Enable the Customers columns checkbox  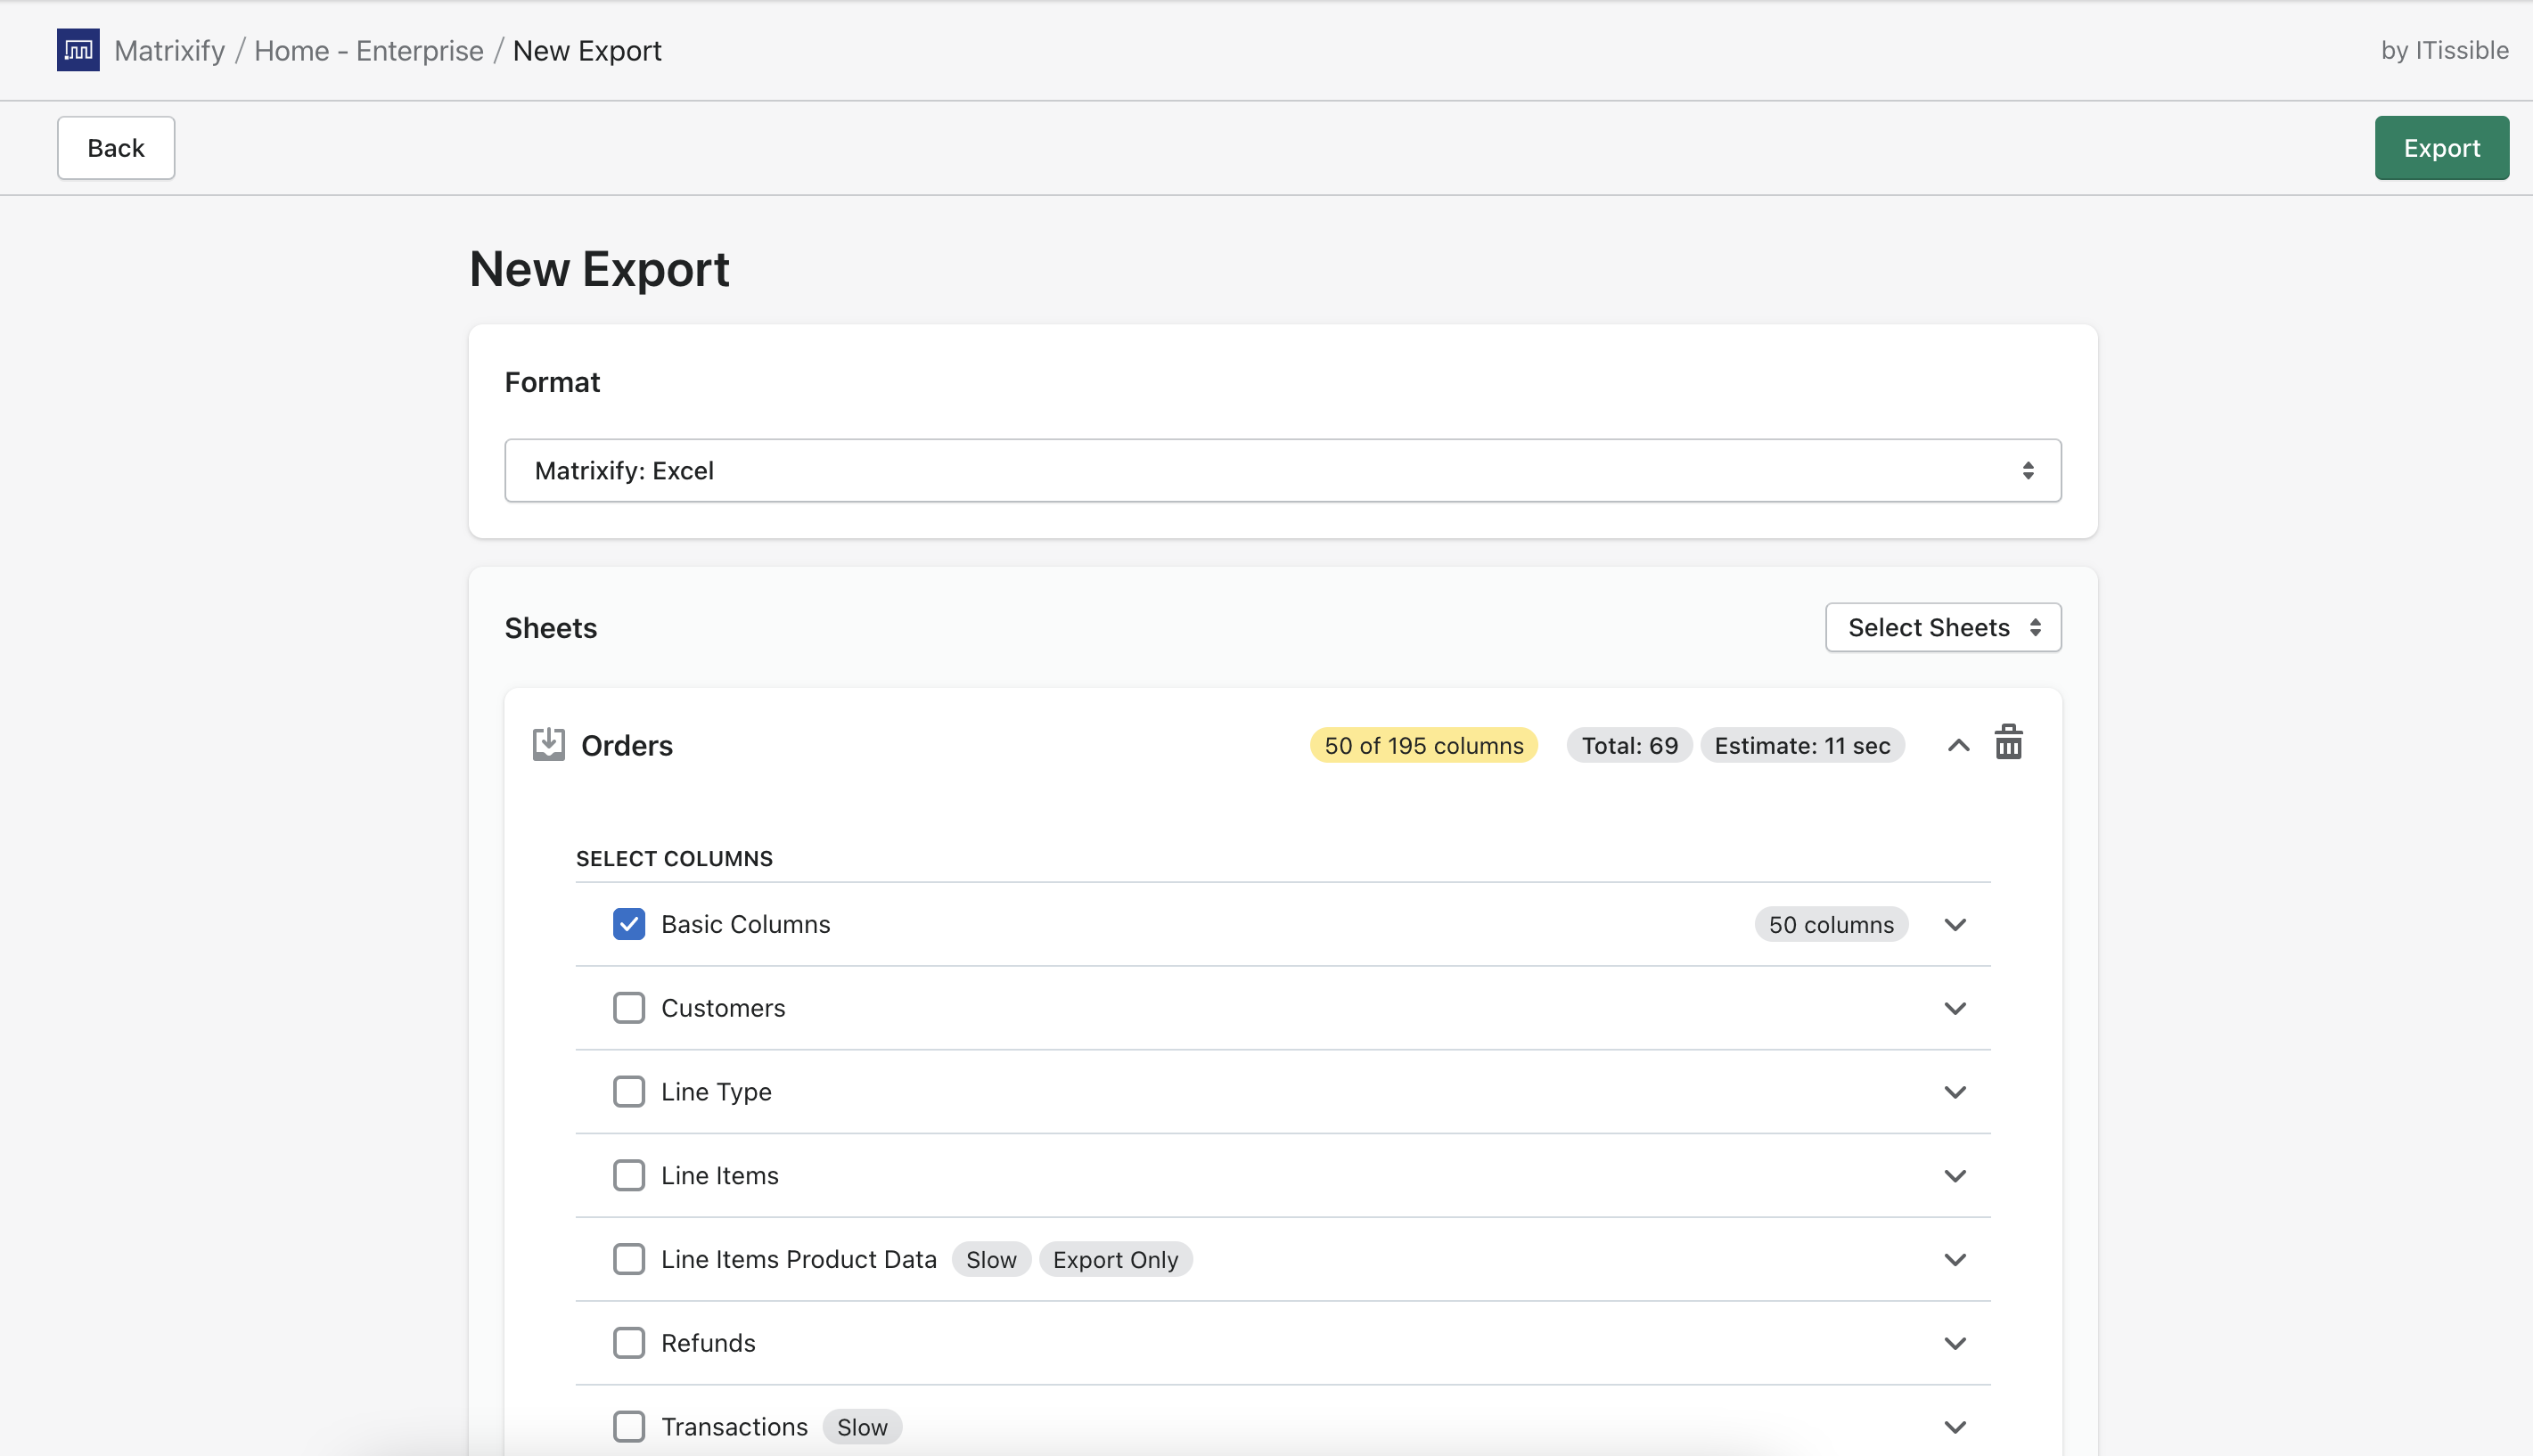click(x=629, y=1008)
